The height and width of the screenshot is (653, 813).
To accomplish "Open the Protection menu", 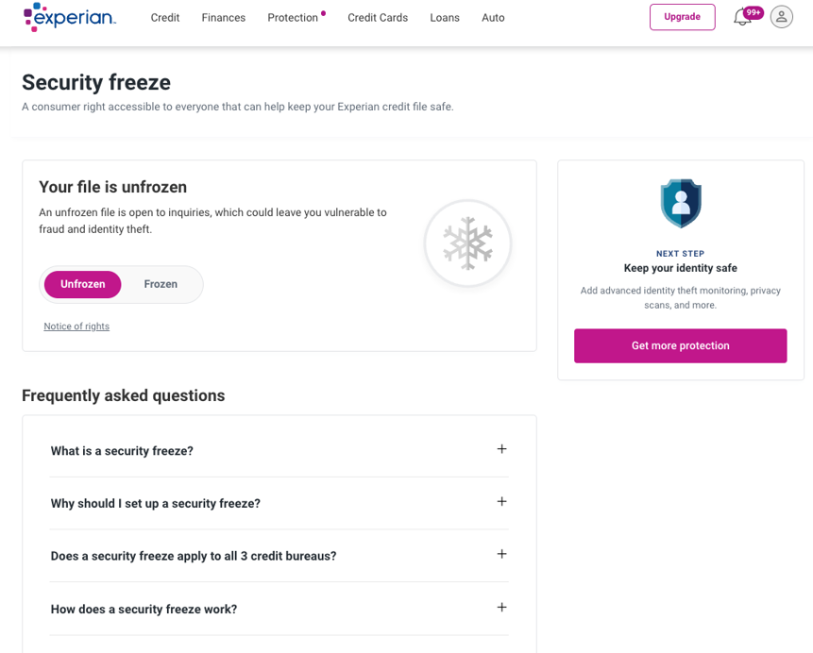I will click(x=293, y=18).
